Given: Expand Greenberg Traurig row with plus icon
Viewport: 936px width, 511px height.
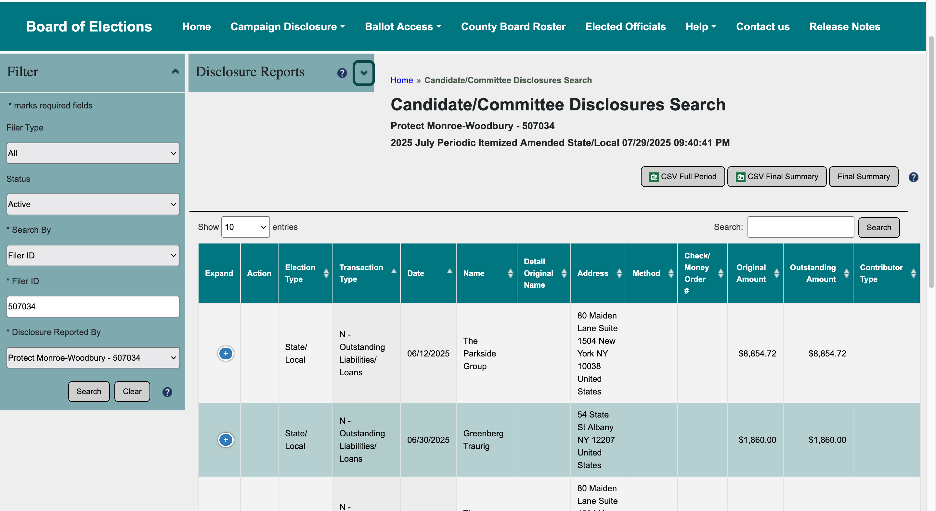Looking at the screenshot, I should pos(226,440).
